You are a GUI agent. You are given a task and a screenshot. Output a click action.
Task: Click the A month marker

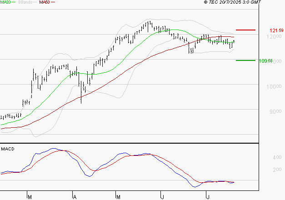[75, 197]
